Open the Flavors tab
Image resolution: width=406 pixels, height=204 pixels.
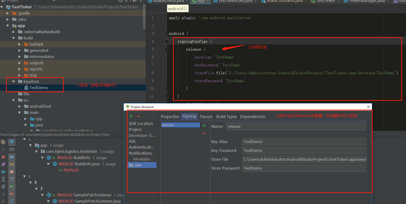coord(206,116)
